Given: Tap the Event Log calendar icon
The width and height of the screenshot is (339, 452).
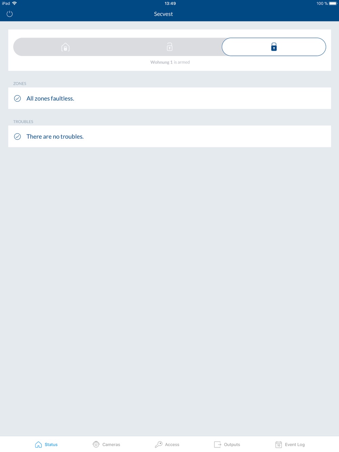Looking at the screenshot, I should (279, 444).
